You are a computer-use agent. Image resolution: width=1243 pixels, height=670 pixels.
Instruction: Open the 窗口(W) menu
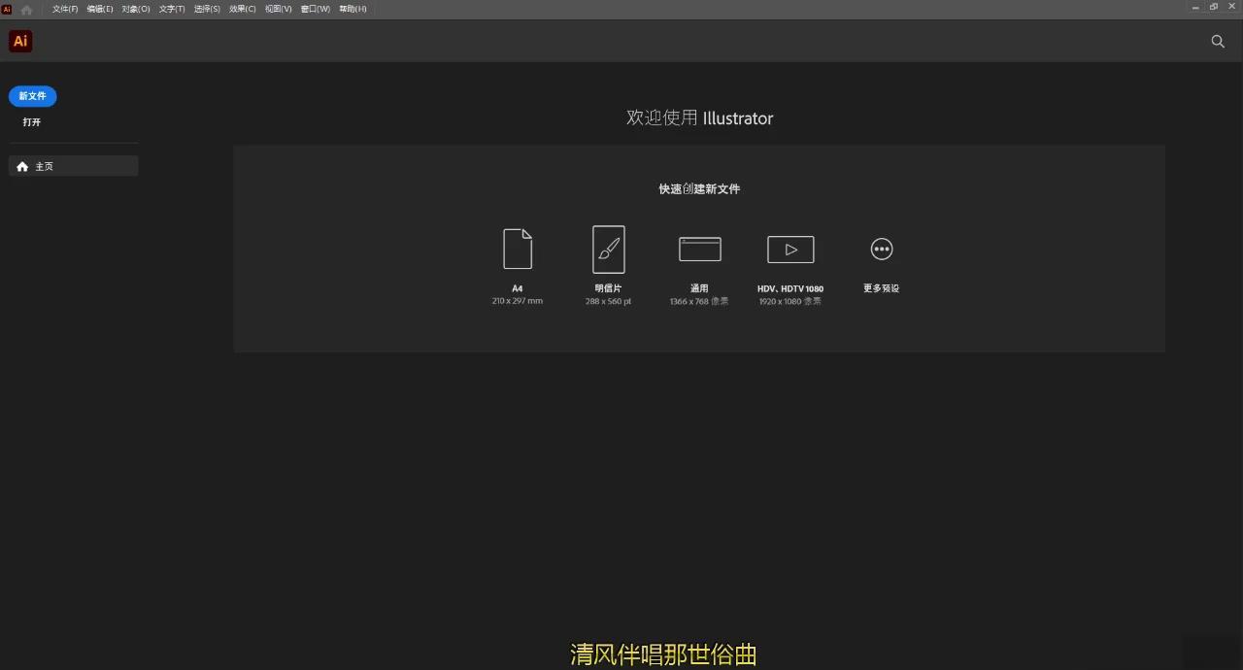point(315,9)
